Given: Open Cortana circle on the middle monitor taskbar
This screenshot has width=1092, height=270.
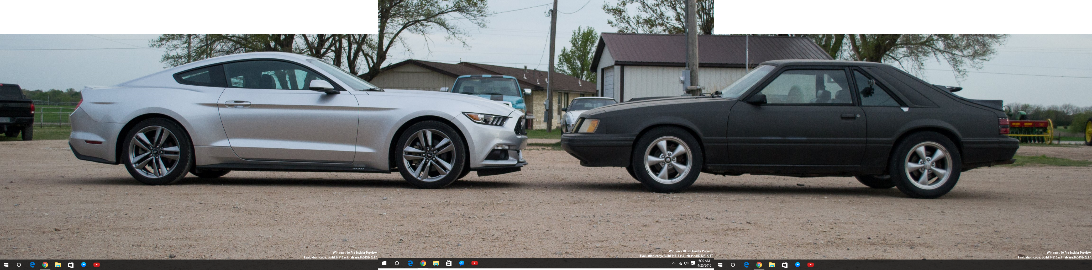Looking at the screenshot, I should click(x=397, y=263).
